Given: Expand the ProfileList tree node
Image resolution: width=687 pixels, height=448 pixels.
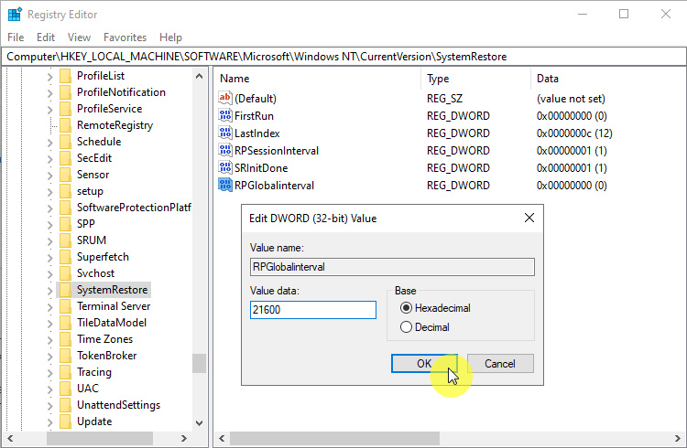Looking at the screenshot, I should [50, 76].
